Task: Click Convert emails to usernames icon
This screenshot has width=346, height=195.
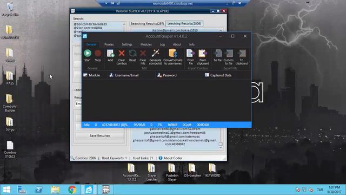Action: (x=173, y=57)
